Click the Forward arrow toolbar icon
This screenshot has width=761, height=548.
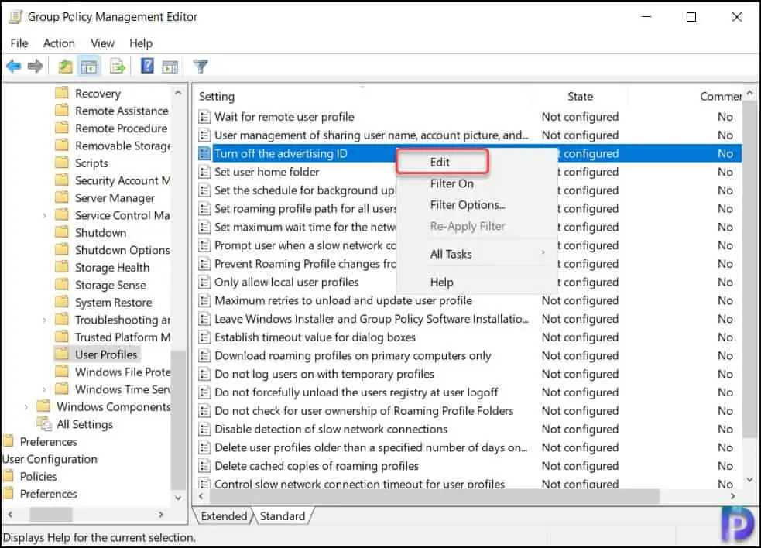pos(36,66)
